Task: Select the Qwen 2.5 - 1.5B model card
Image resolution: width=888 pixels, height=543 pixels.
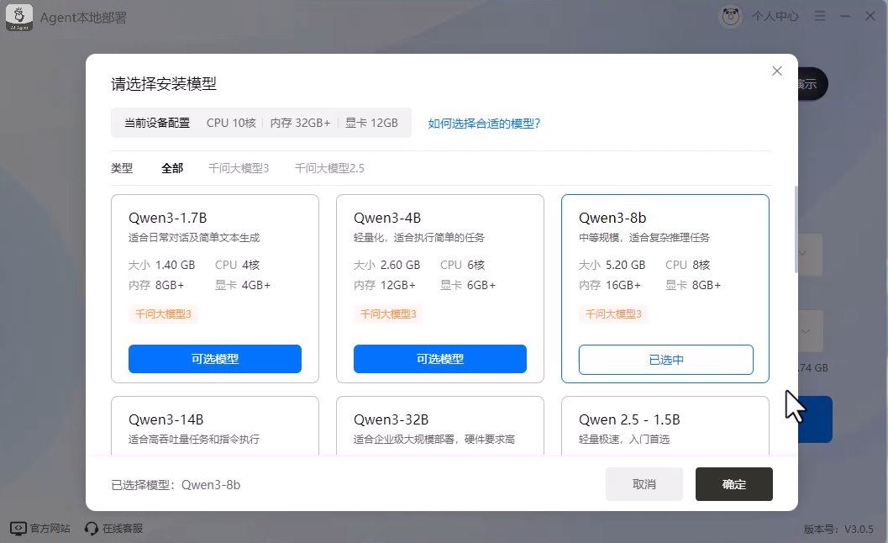Action: [x=665, y=425]
